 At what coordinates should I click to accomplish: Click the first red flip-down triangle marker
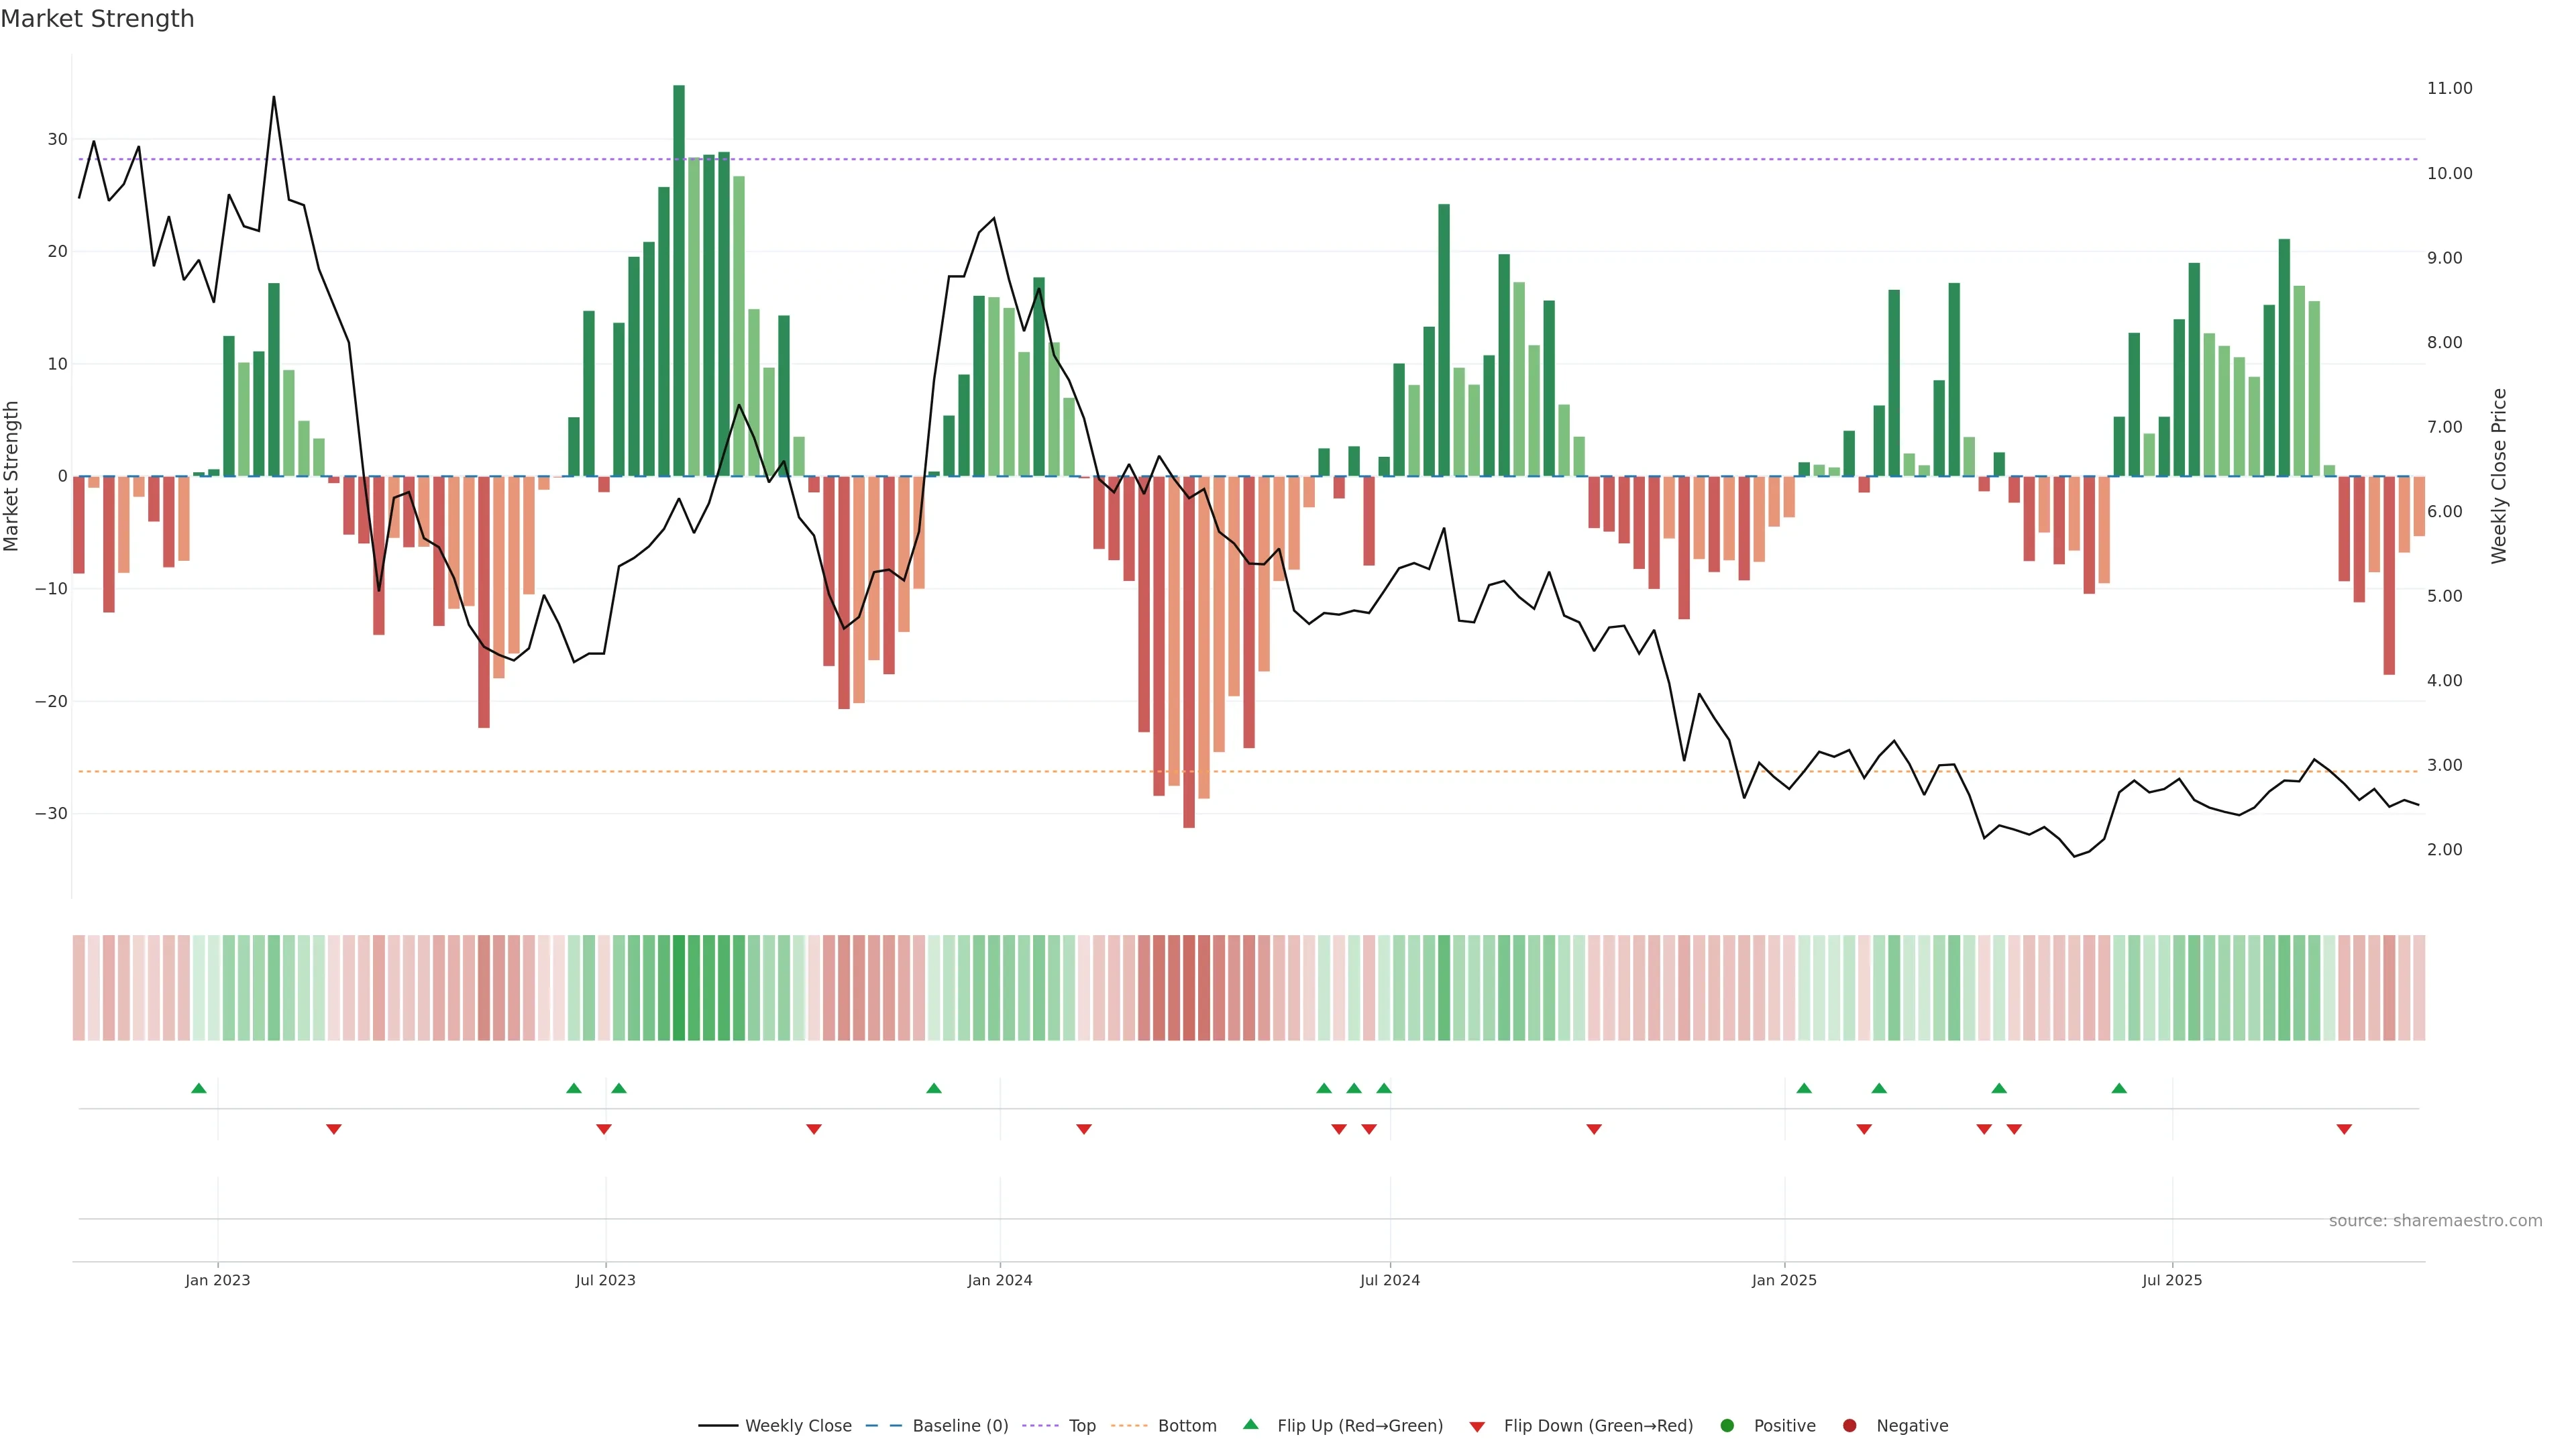click(334, 1129)
